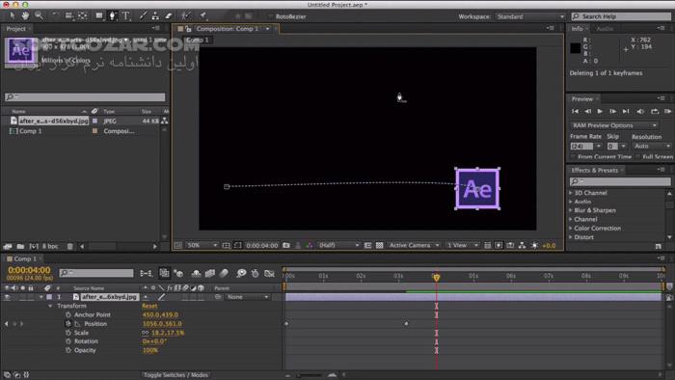Select the Rotation tool

pyautogui.click(x=55, y=16)
